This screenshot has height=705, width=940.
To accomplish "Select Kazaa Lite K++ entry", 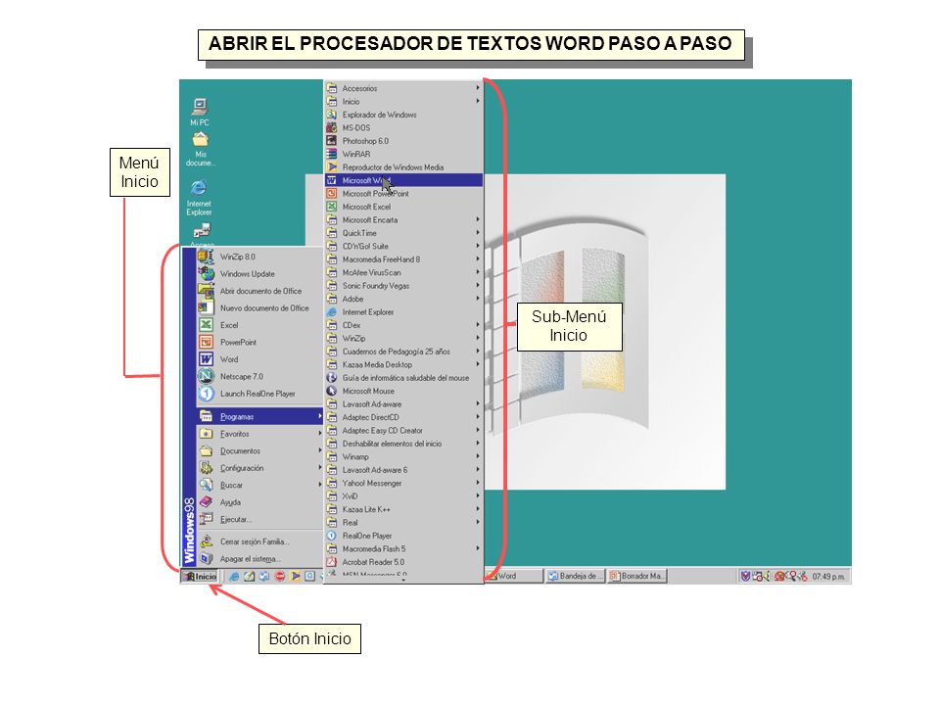I will tap(404, 509).
